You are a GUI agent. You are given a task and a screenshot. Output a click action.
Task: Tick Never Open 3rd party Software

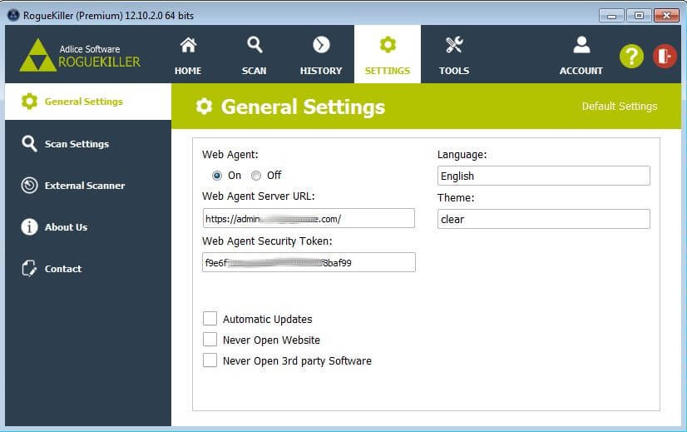[x=210, y=360]
